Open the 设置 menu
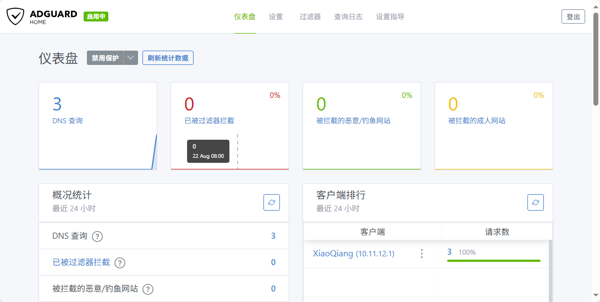The height and width of the screenshot is (302, 600). tap(276, 17)
